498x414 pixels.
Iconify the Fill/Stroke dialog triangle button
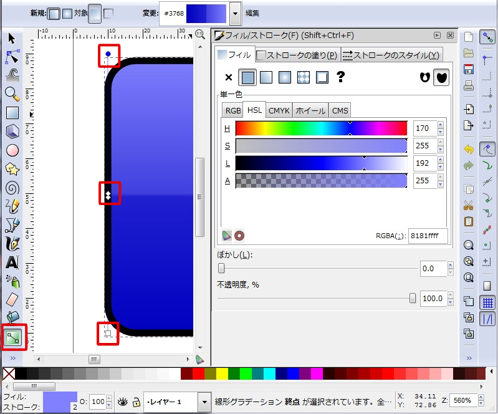pyautogui.click(x=438, y=36)
